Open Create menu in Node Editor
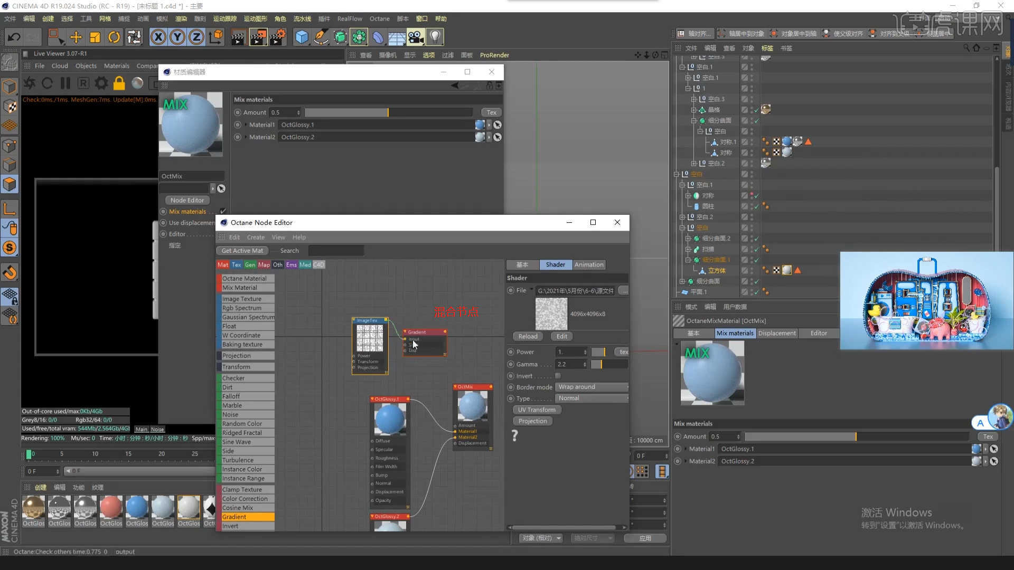1014x570 pixels. [x=256, y=237]
